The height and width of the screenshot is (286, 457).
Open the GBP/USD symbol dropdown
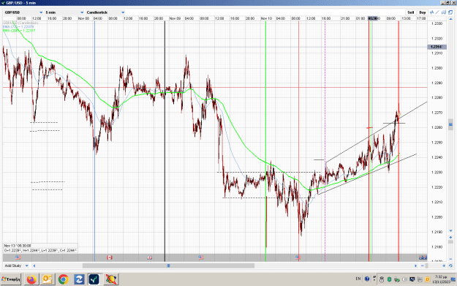click(x=23, y=12)
